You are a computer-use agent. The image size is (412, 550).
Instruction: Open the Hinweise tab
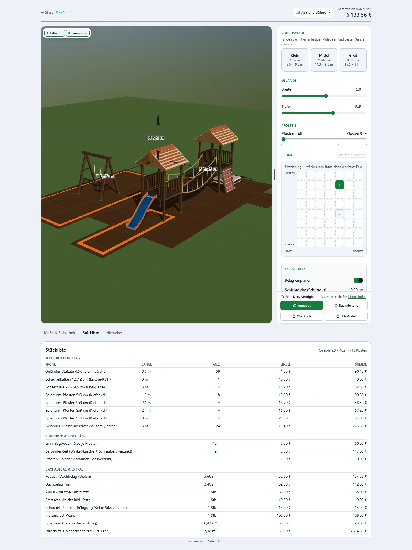114,333
